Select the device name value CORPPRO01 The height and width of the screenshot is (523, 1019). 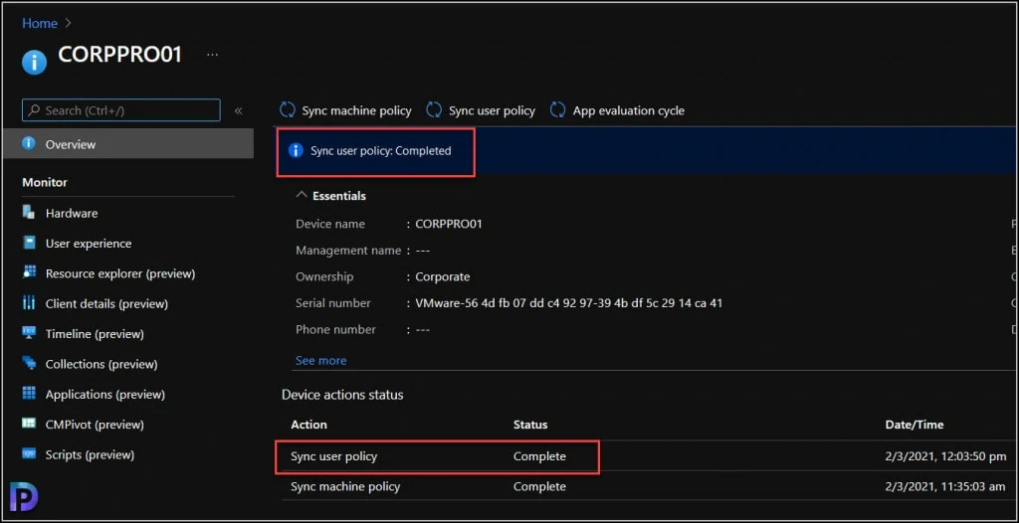449,224
